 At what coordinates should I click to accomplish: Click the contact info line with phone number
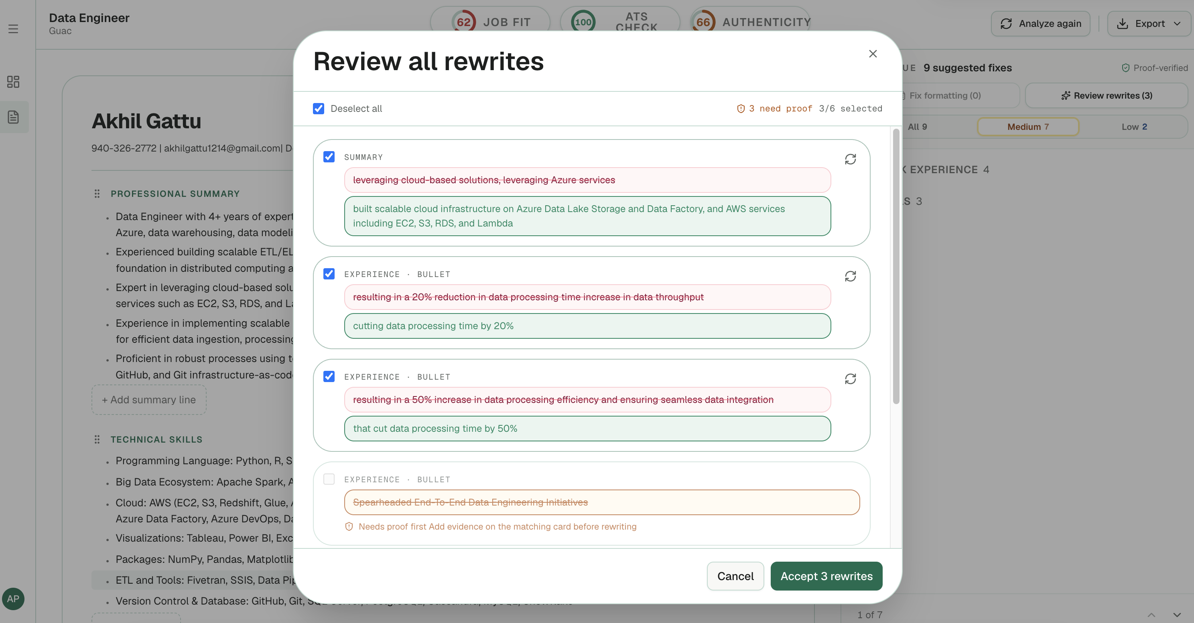click(x=192, y=148)
